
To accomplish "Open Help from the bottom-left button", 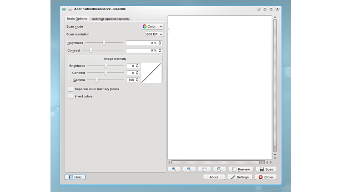I will pos(75,177).
